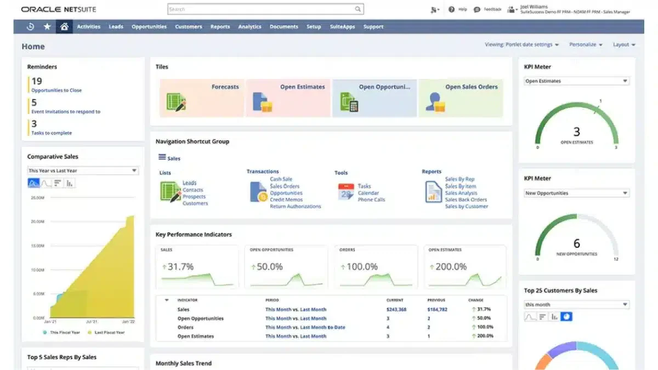
Task: Click the Orders 100.0% KPI card
Action: tap(376, 266)
